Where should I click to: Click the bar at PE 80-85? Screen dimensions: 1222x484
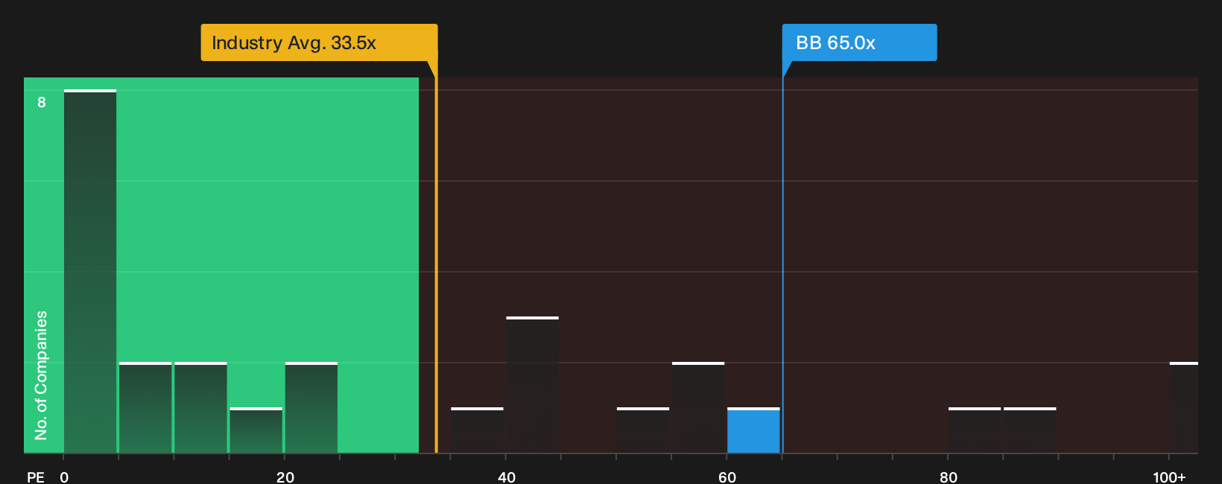tap(975, 430)
